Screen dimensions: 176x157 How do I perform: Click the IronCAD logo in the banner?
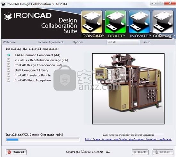click(28, 16)
